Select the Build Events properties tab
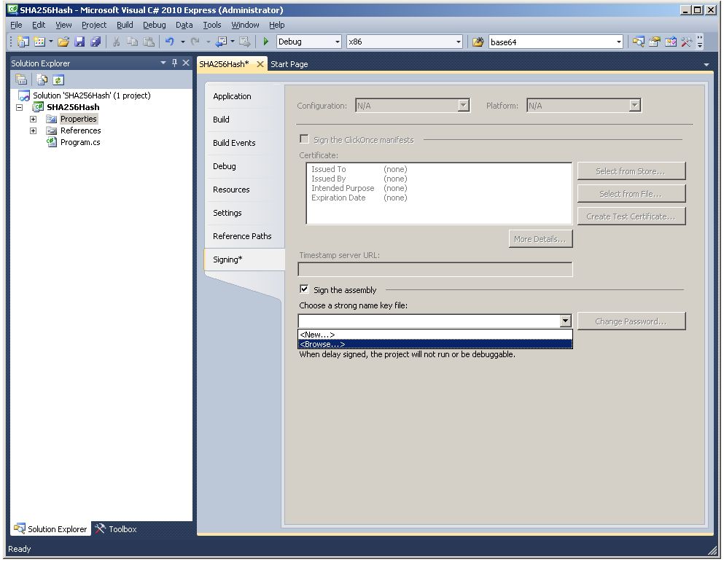Image resolution: width=724 pixels, height=562 pixels. (x=244, y=143)
